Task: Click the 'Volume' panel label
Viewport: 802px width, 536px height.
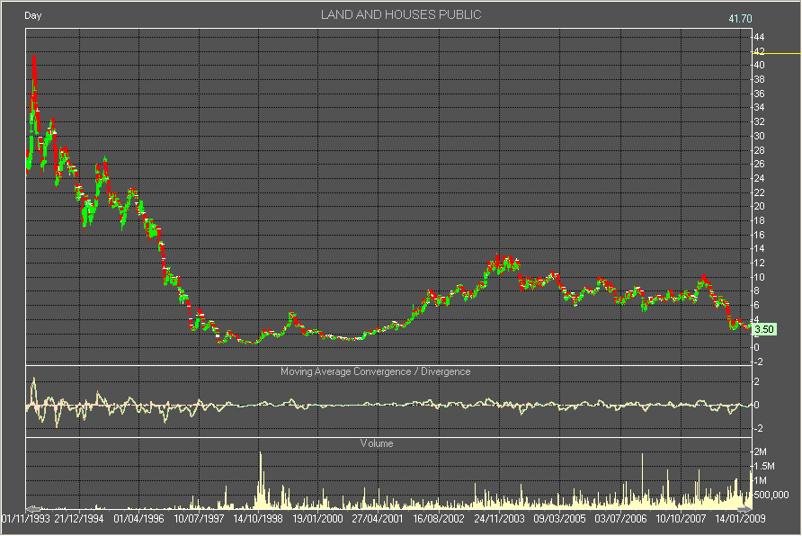Action: pyautogui.click(x=377, y=443)
